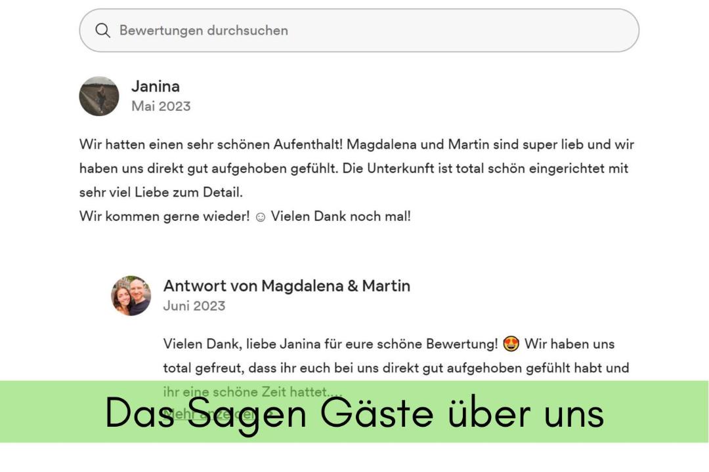This screenshot has height=472, width=709.
Task: Click the sehr viel Liebe zum Detail line
Action: (x=161, y=193)
